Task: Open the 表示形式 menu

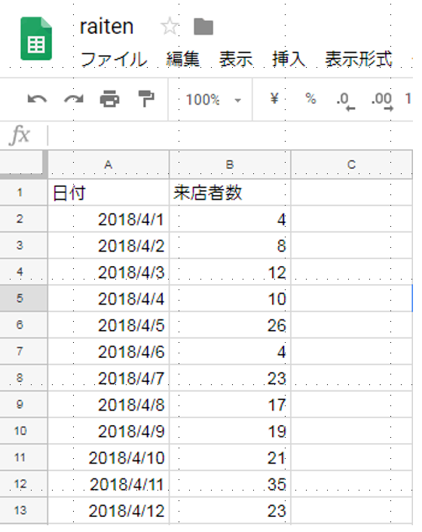Action: (x=359, y=60)
